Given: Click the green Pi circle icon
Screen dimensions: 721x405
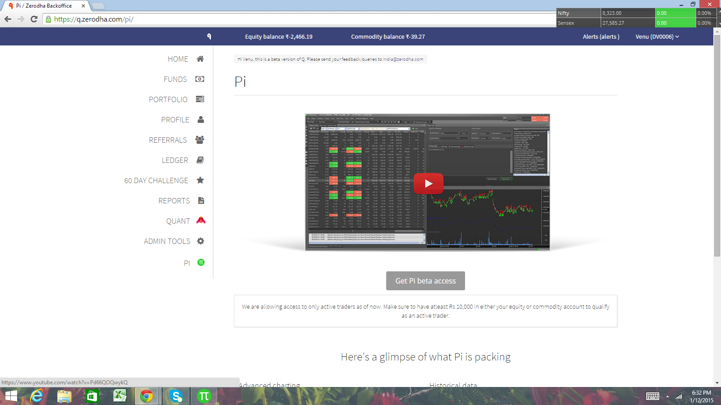Looking at the screenshot, I should tap(201, 262).
